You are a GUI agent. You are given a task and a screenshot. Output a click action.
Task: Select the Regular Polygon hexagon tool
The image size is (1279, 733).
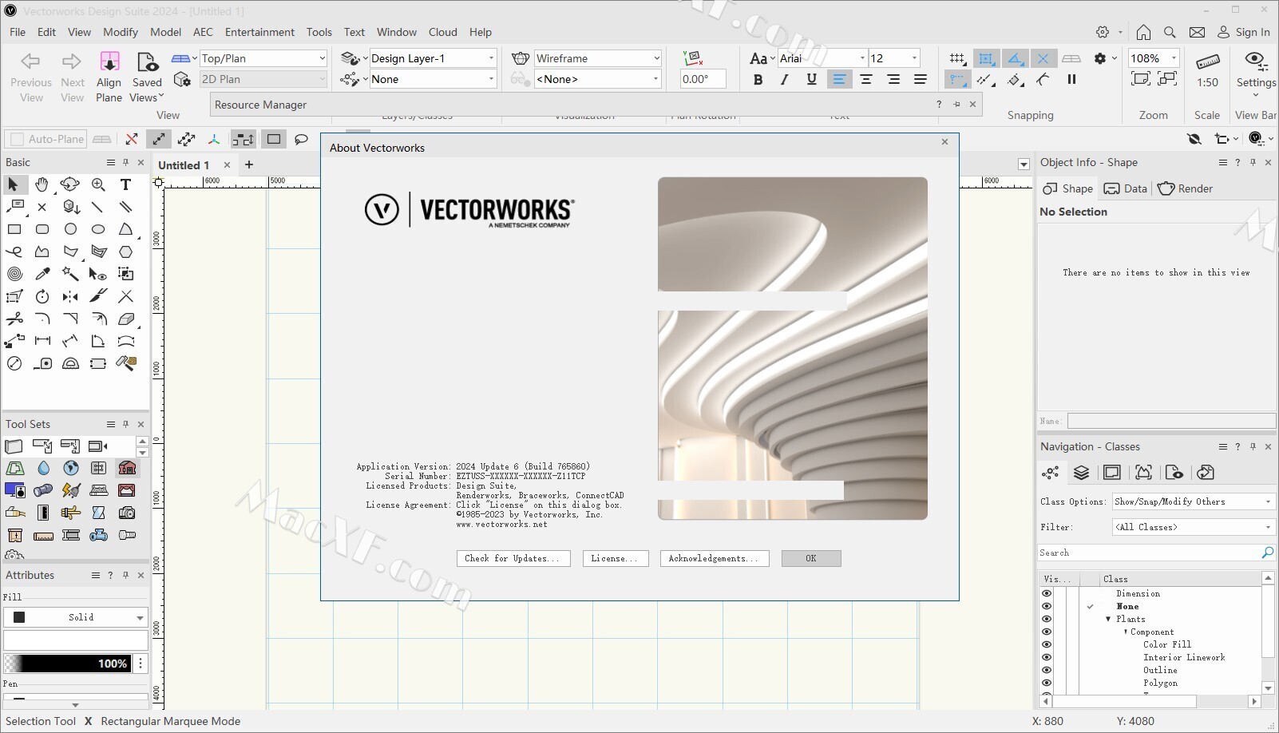tap(125, 252)
